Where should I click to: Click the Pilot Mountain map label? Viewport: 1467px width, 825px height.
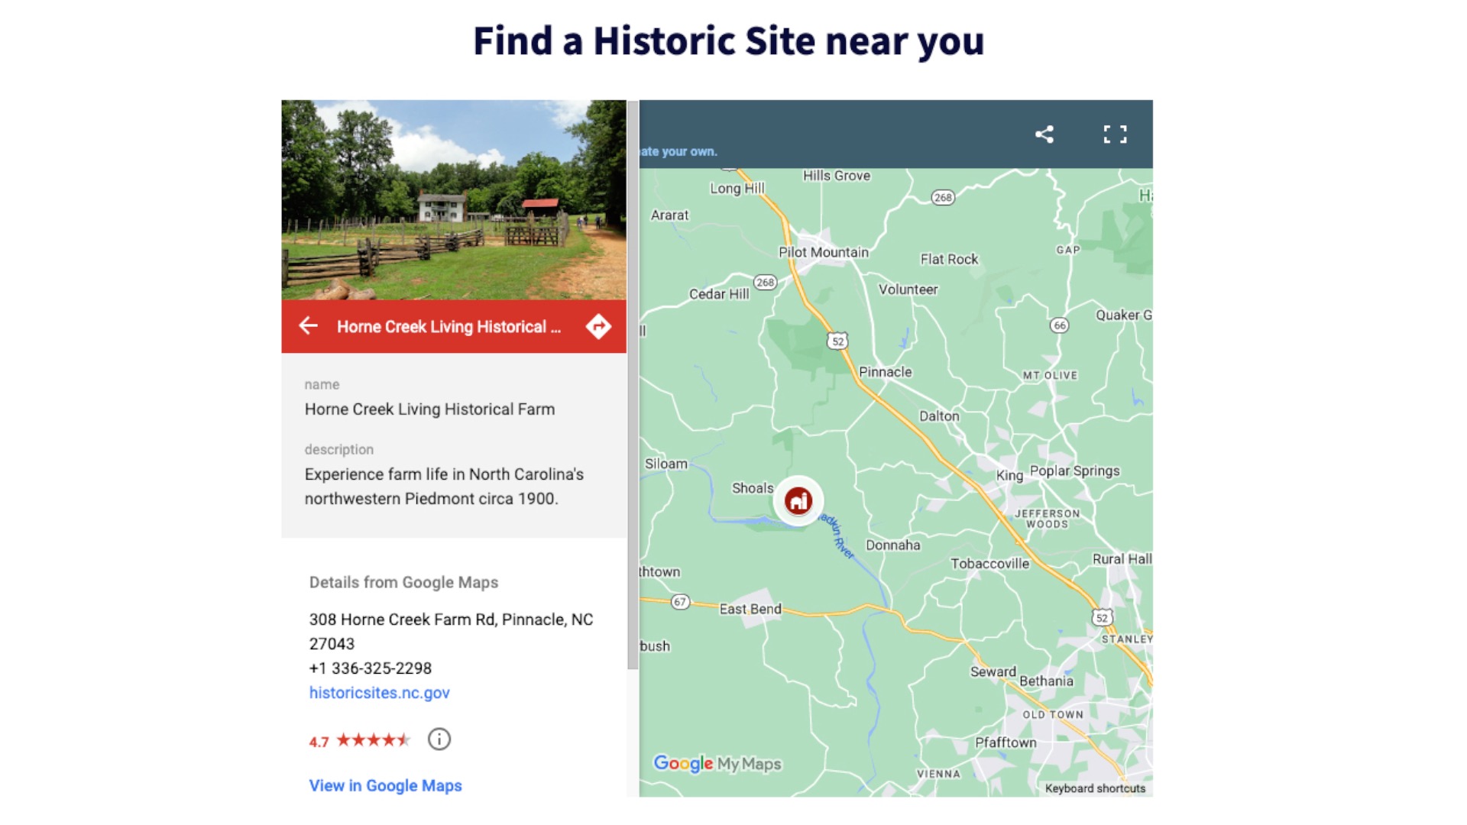click(x=823, y=252)
